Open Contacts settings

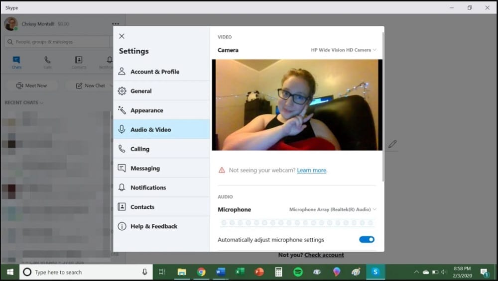(161, 207)
